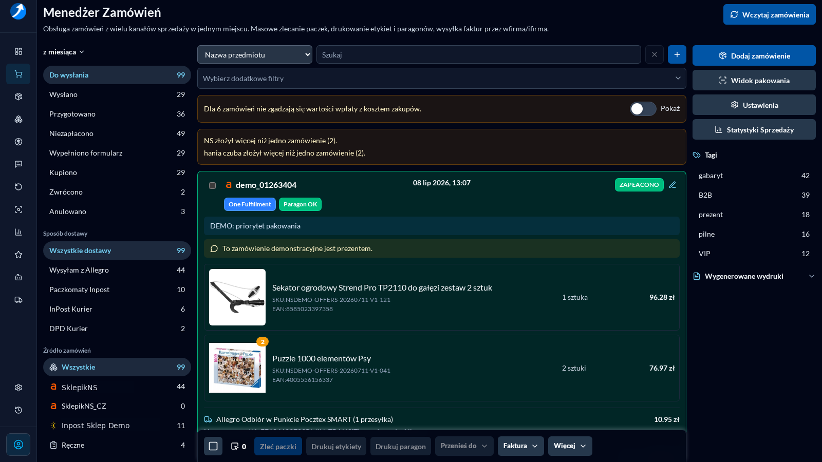
Task: Add a search filter with the plus icon
Action: pos(677,54)
